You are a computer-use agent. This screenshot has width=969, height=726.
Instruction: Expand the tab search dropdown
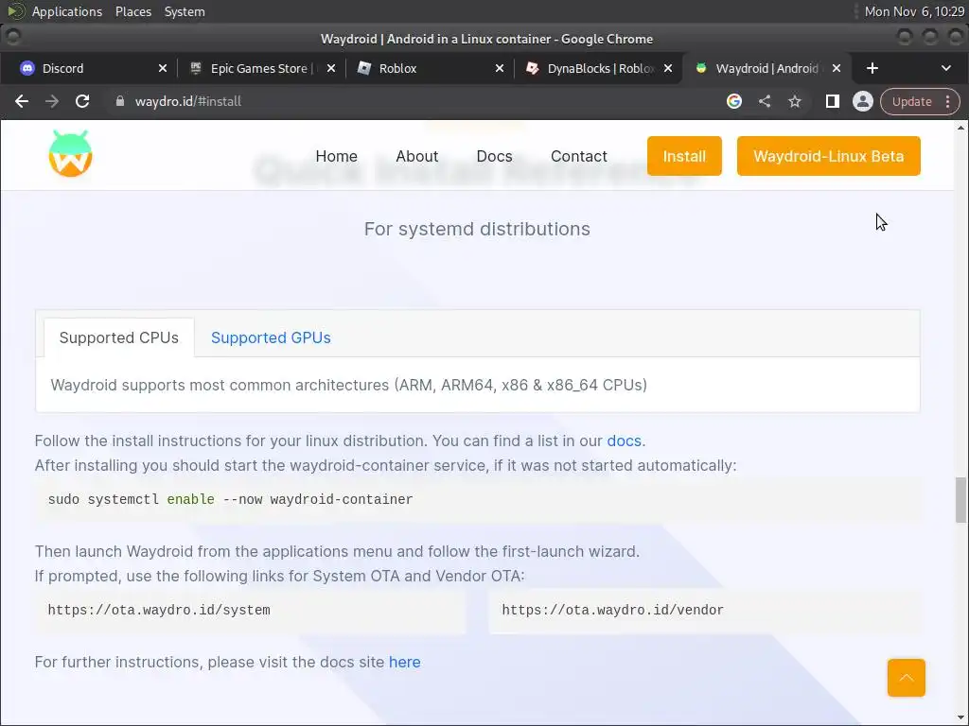pyautogui.click(x=945, y=68)
